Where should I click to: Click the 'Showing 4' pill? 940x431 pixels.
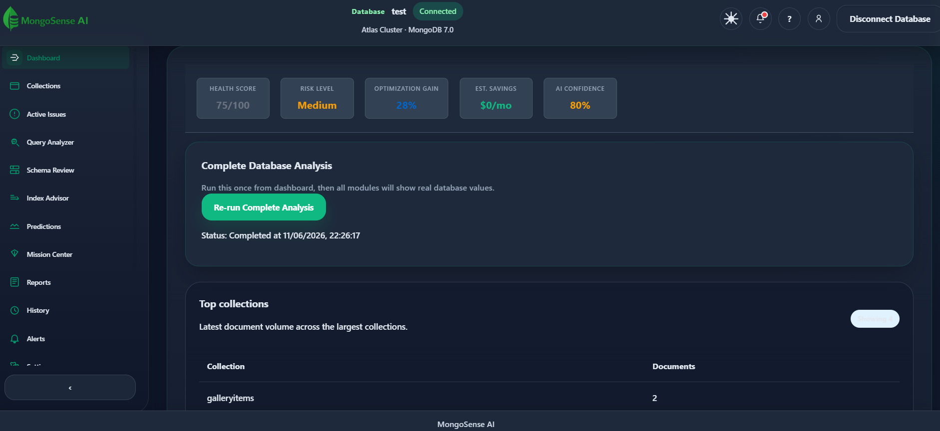tap(875, 319)
